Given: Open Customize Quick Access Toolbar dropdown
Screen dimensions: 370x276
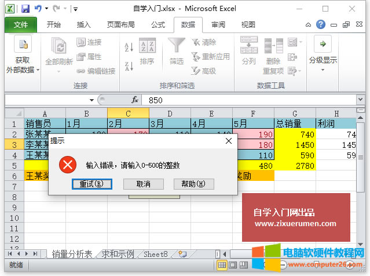Looking at the screenshot, I should [x=76, y=9].
